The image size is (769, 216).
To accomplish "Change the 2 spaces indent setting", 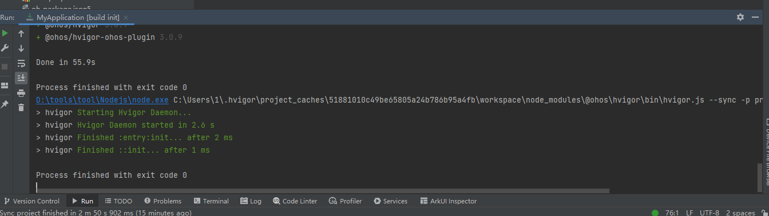I will pos(740,213).
